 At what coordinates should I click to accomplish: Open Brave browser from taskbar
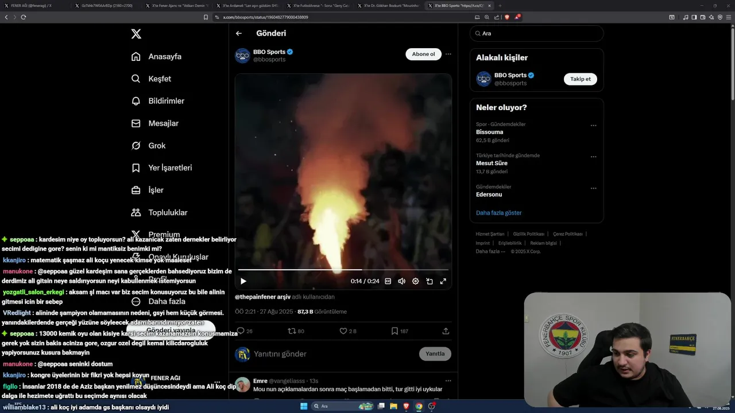[407, 406]
